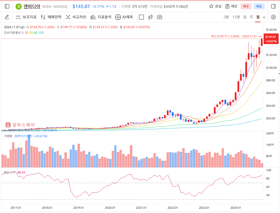
Task: Click moving average period 20
Action: coord(31,33)
